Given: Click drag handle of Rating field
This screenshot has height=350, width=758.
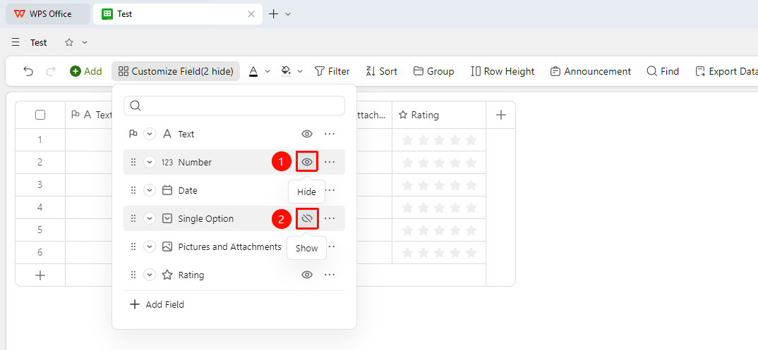Looking at the screenshot, I should click(133, 275).
